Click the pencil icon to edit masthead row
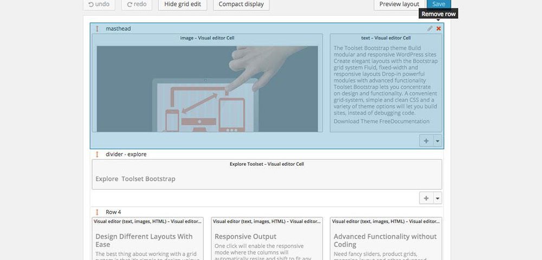542x260 pixels. click(430, 28)
